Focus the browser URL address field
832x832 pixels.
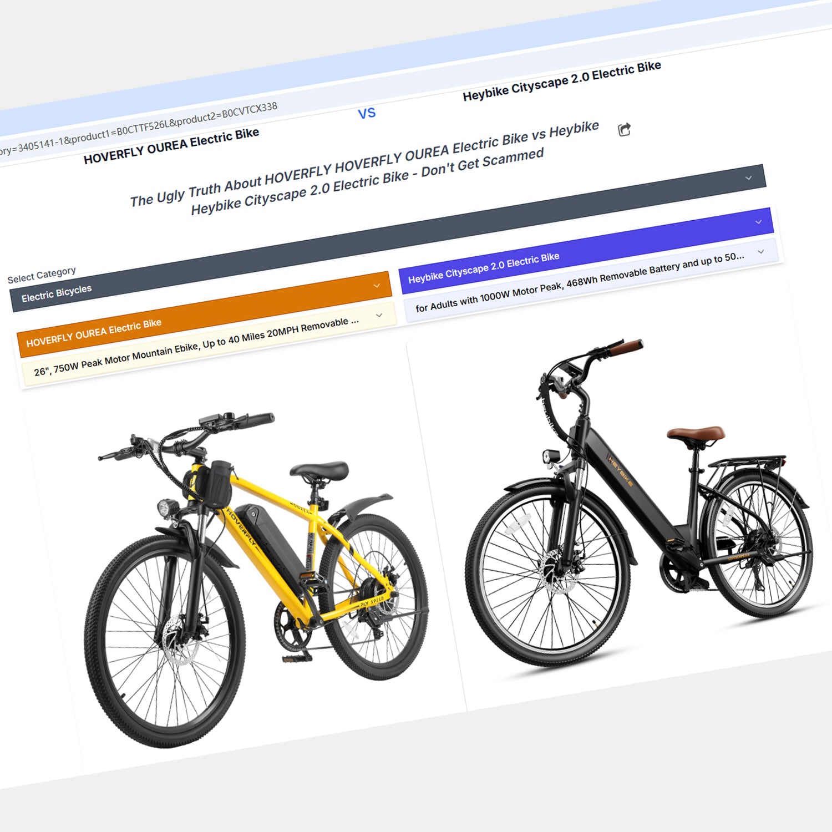[139, 129]
